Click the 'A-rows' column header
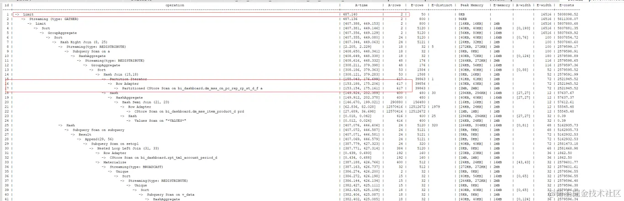Screen dimensions: 624x201 [x=393, y=5]
